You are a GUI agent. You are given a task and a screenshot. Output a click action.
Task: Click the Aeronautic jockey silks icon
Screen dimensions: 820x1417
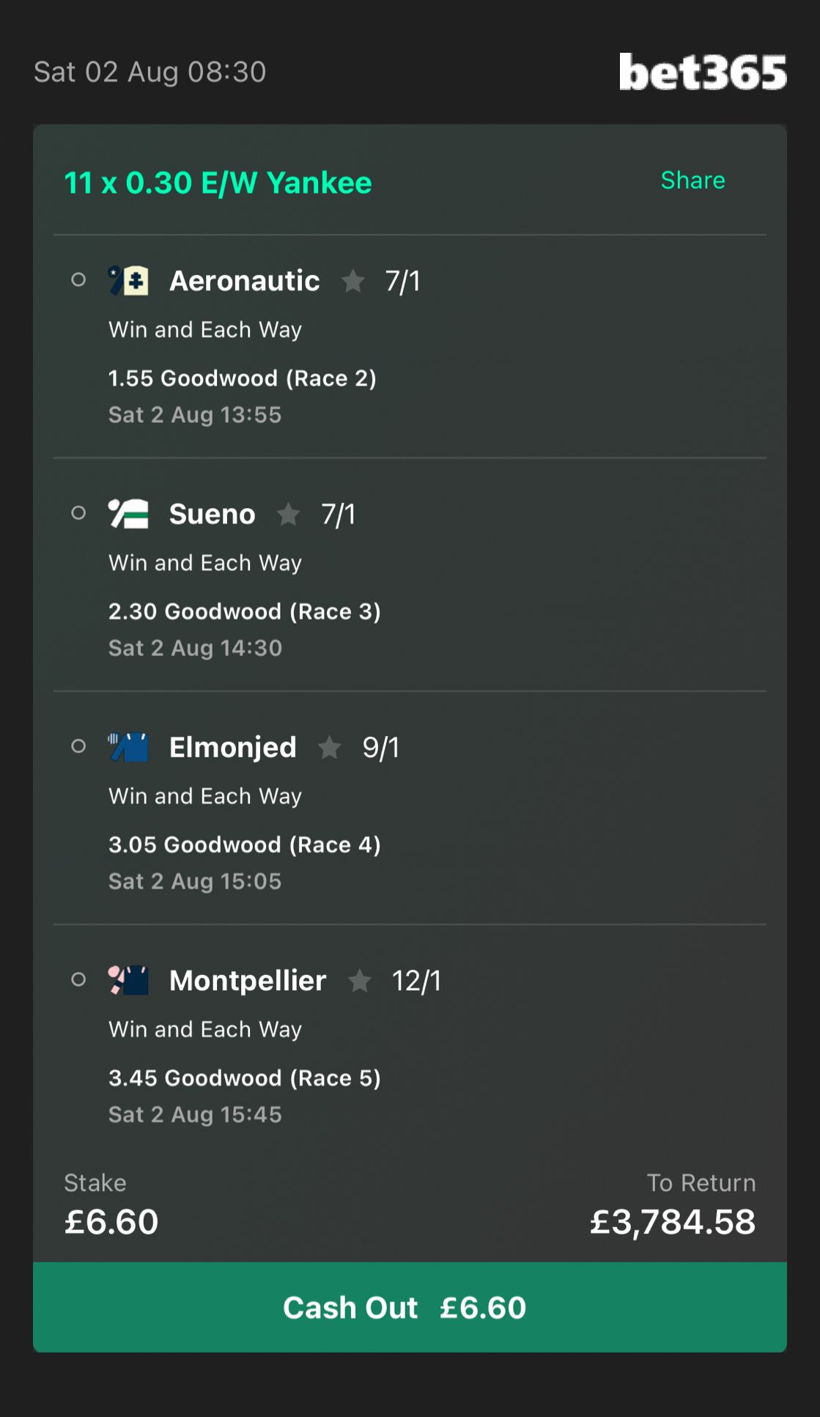pyautogui.click(x=128, y=281)
